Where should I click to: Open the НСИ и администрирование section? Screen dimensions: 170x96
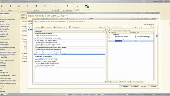click(67, 8)
